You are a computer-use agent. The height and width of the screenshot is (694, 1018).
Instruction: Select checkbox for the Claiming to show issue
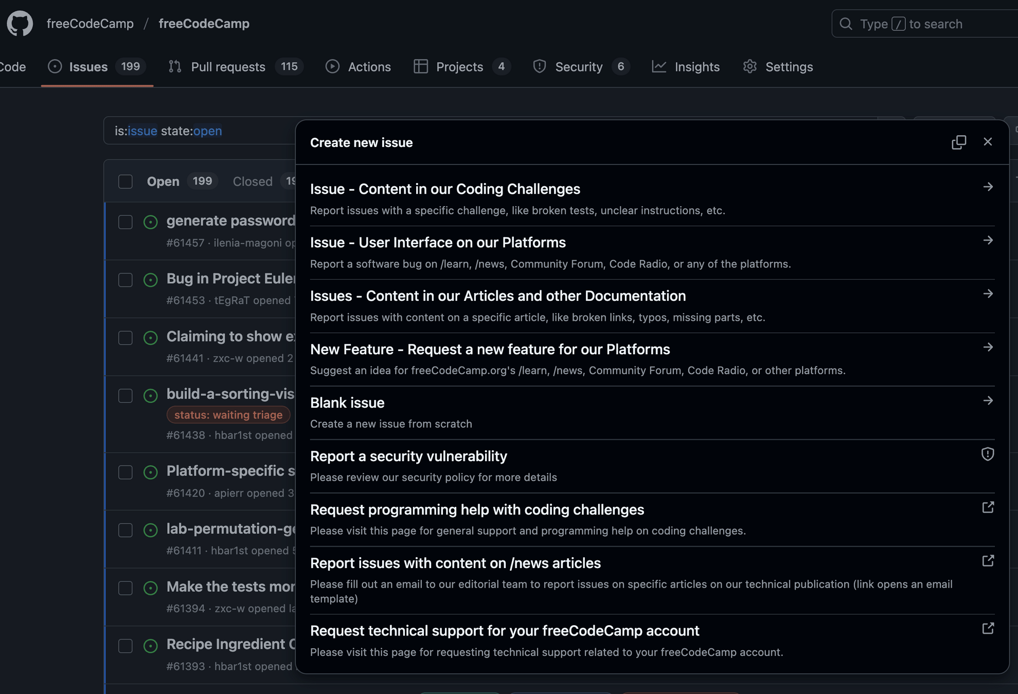(125, 338)
